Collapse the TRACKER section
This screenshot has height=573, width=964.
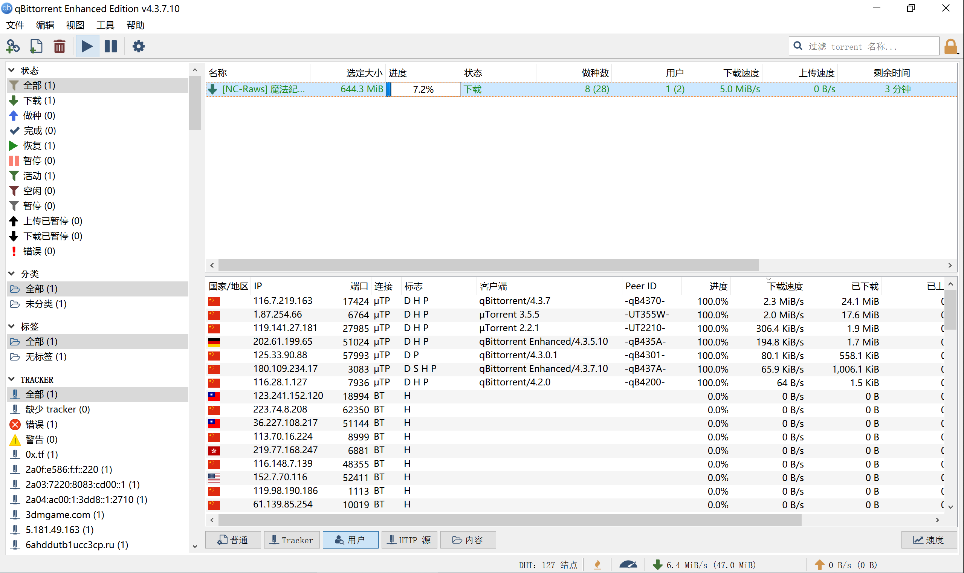pos(12,379)
